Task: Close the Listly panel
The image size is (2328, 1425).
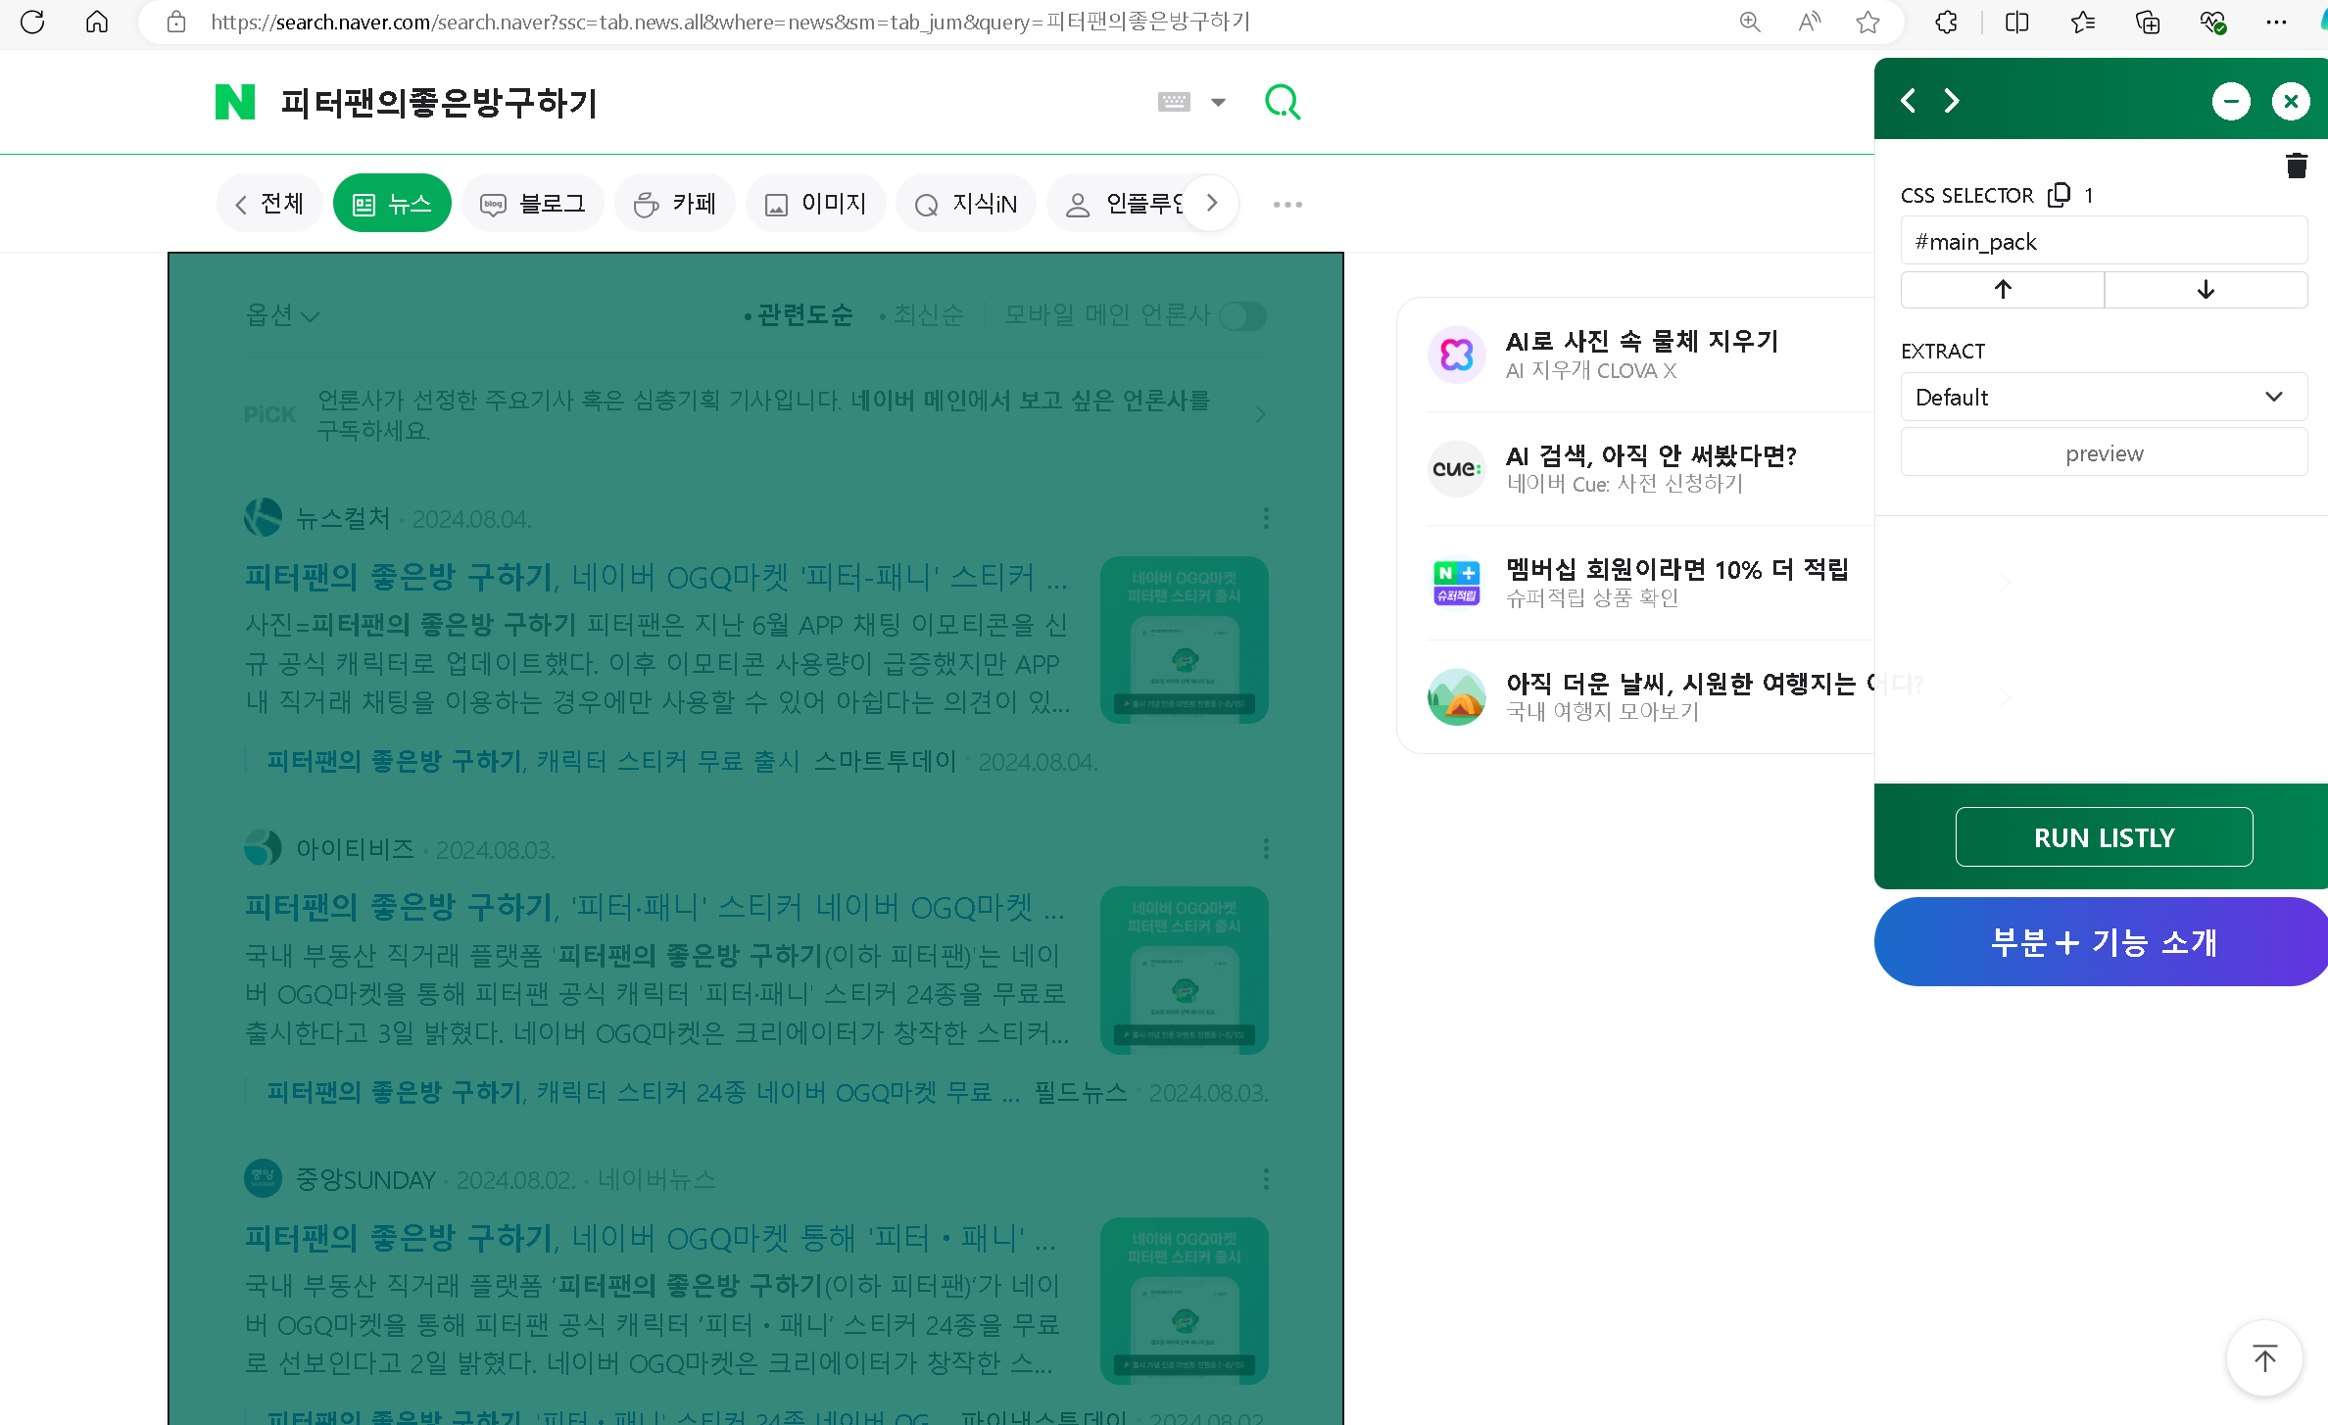Action: pos(2291,101)
